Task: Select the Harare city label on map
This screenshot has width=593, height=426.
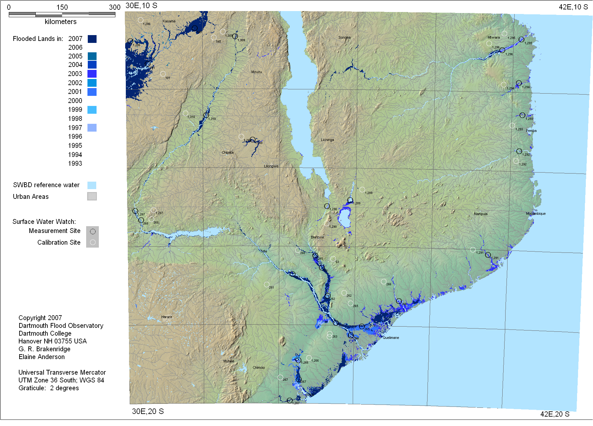Action: pyautogui.click(x=166, y=317)
